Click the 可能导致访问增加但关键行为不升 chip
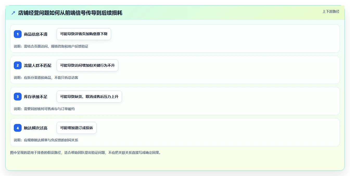This screenshot has height=176, width=350. pos(87,65)
